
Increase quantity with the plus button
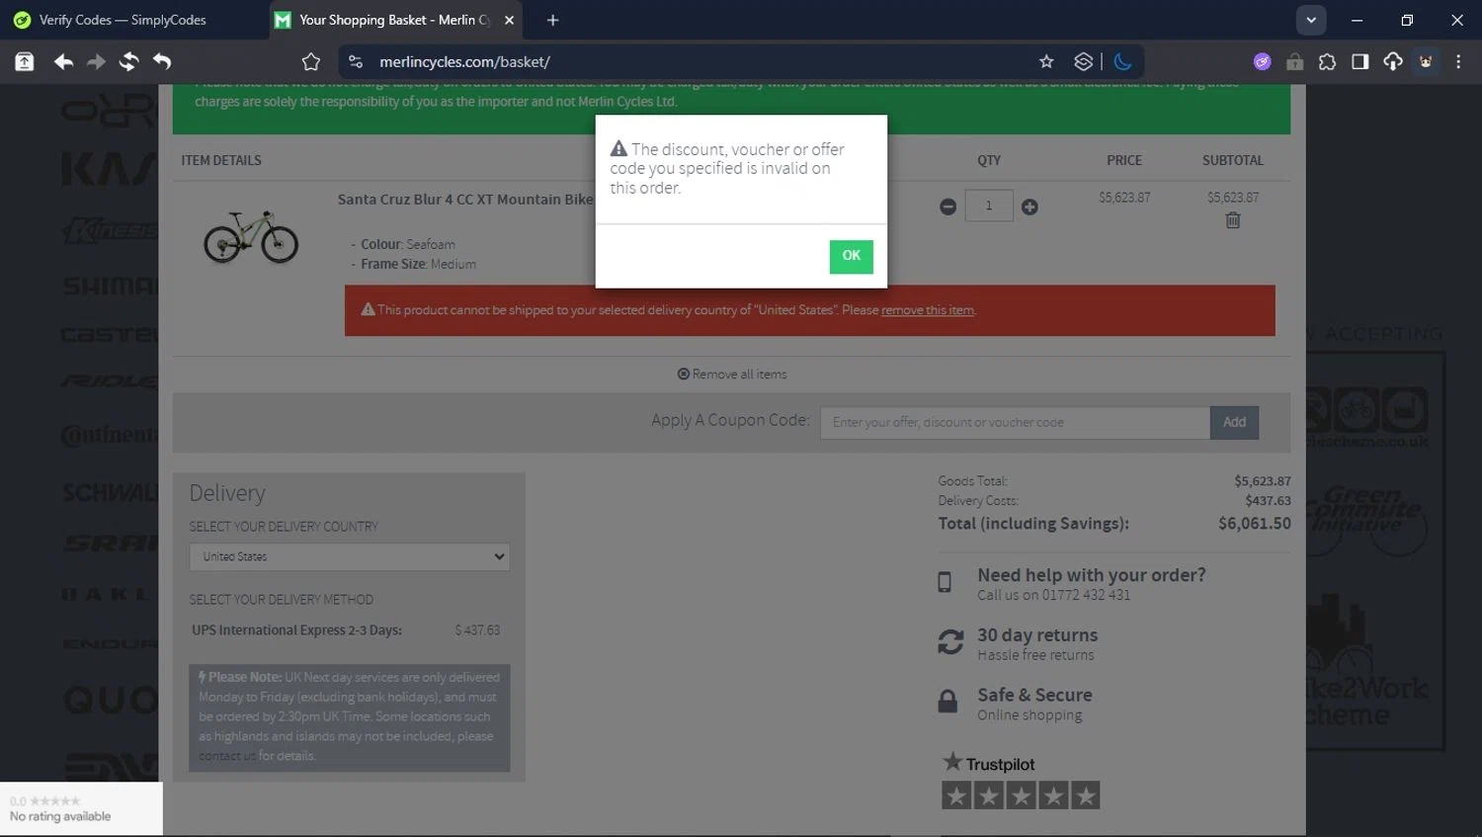coord(1029,207)
